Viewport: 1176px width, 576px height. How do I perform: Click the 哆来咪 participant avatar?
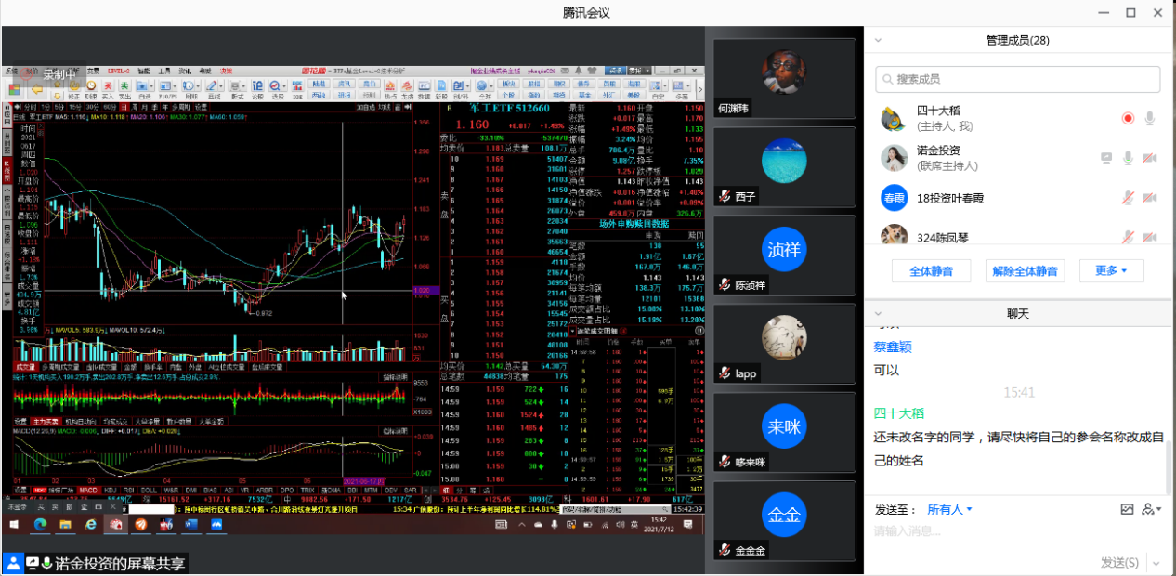[x=785, y=426]
